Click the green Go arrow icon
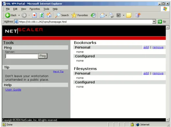 pyautogui.click(x=160, y=22)
